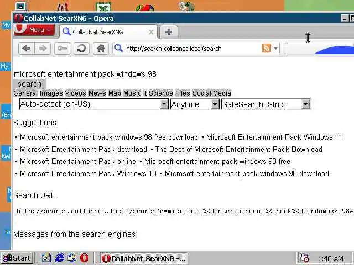Click suggestion 'pack windows 98 download'

[247, 173]
